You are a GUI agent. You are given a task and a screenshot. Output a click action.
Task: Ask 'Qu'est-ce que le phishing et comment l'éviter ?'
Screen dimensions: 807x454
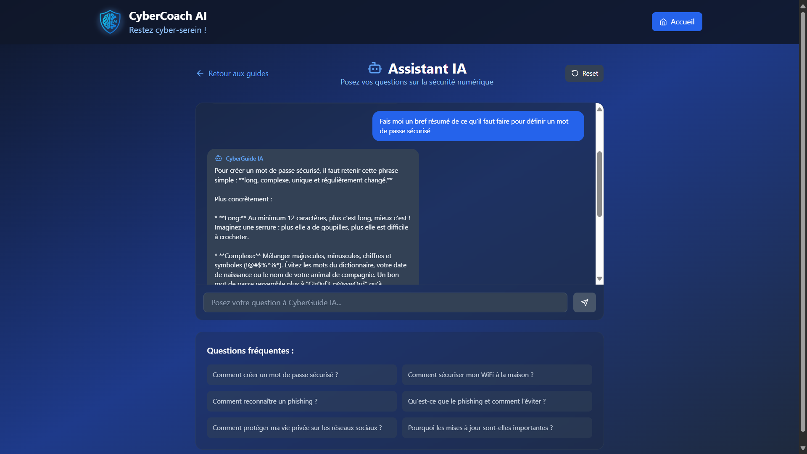pos(497,401)
